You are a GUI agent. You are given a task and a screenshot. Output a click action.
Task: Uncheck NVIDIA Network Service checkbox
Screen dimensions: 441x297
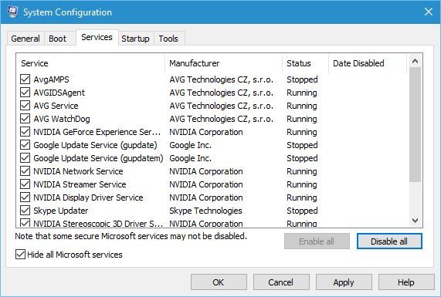[25, 171]
